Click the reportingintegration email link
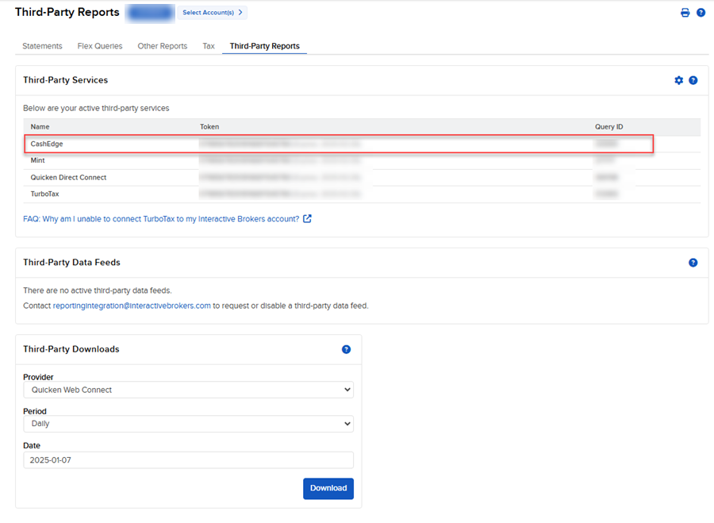 (x=132, y=306)
